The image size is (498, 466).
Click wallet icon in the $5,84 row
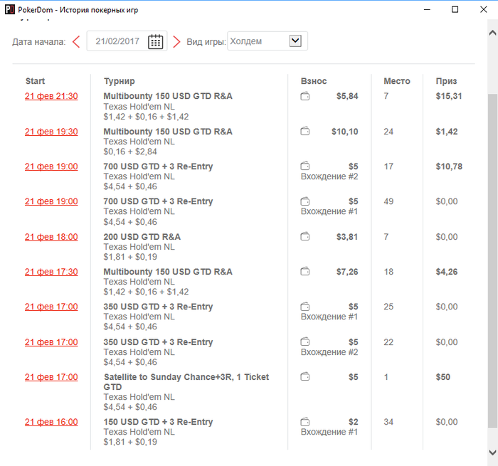(x=305, y=96)
